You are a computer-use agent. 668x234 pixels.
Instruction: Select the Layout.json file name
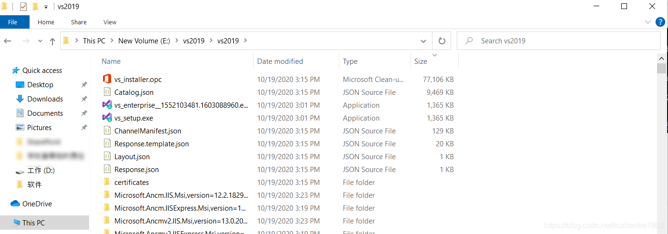(x=132, y=157)
